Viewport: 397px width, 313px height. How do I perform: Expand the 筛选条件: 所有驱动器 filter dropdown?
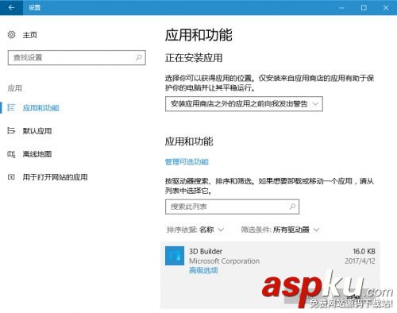280,230
